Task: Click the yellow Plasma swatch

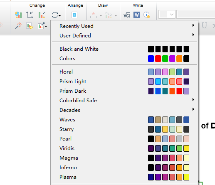Action: [x=186, y=177]
